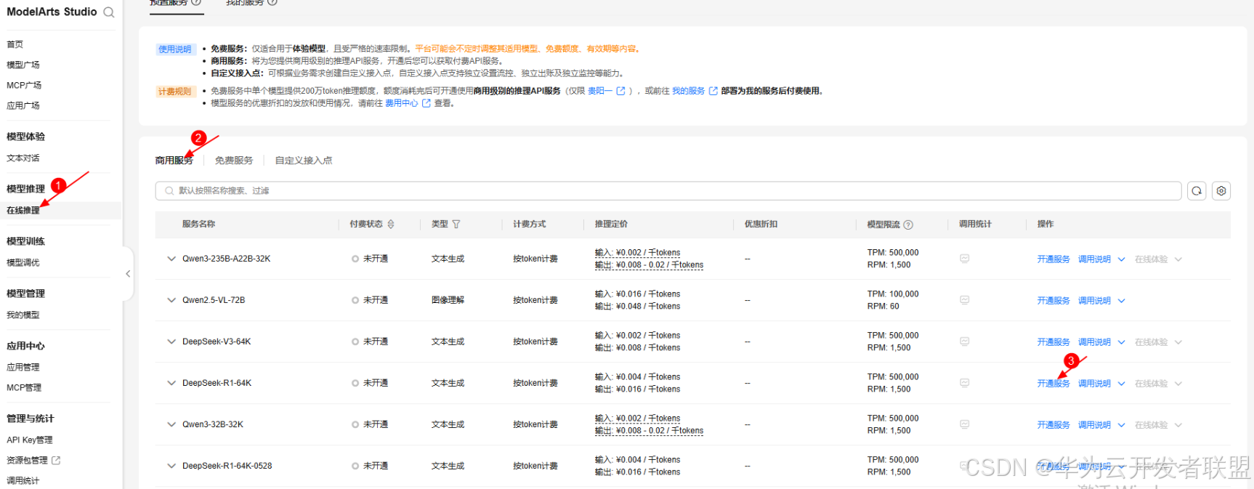
Task: Expand the DeepSeek-R1-64K row
Action: (171, 383)
